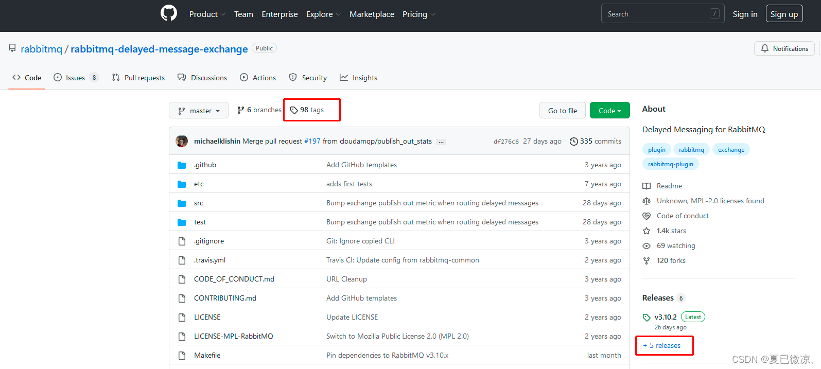Click the src folder icon
The height and width of the screenshot is (369, 821).
pyautogui.click(x=182, y=203)
